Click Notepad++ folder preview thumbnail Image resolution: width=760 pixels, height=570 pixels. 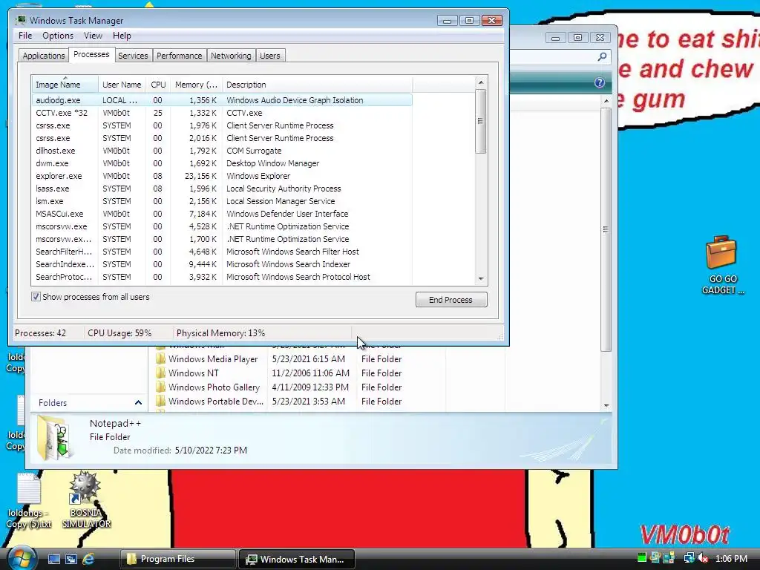[x=54, y=438]
